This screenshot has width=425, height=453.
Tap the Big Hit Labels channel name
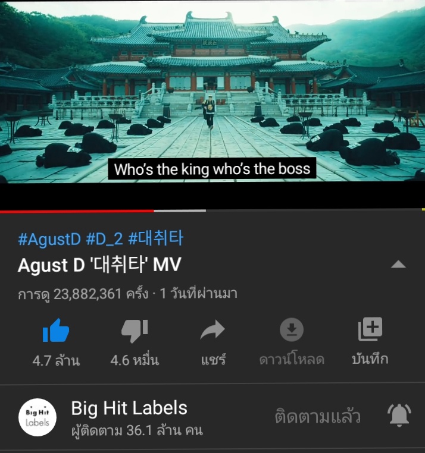pyautogui.click(x=129, y=408)
